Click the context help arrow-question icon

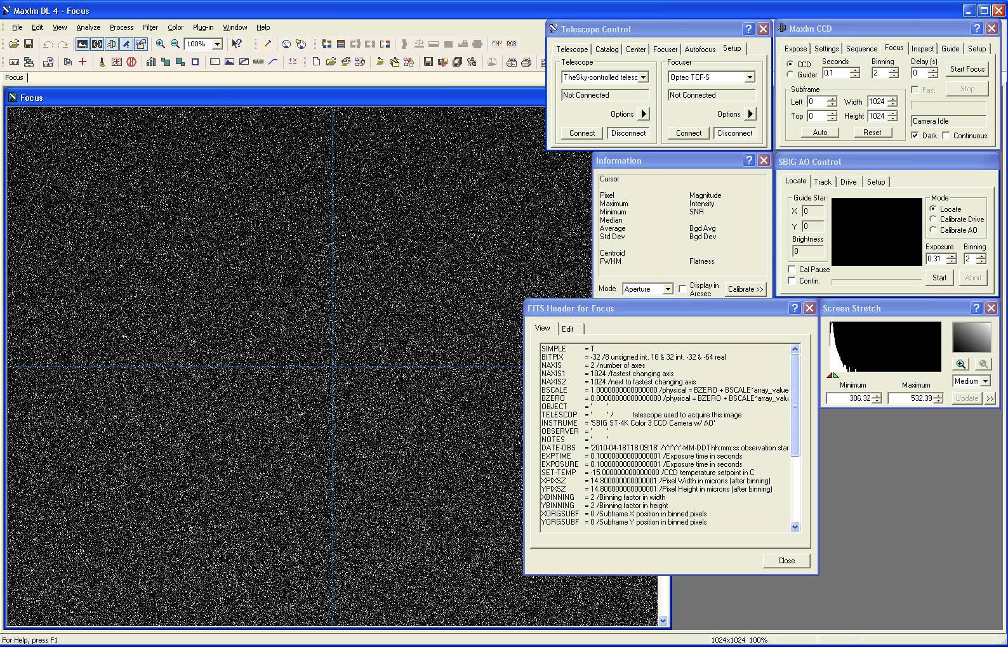237,44
